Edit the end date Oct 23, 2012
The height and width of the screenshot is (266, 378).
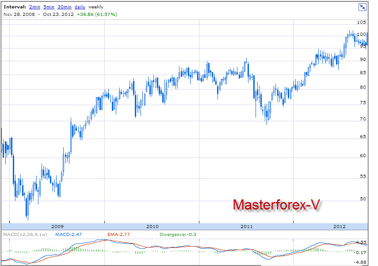click(58, 14)
